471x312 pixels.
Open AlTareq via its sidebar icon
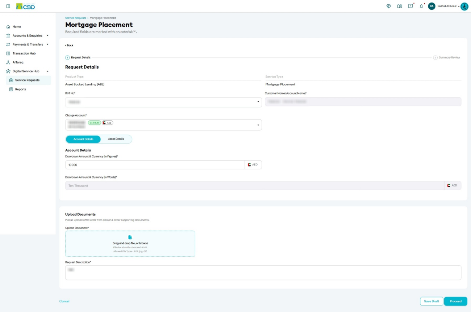[x=8, y=62]
